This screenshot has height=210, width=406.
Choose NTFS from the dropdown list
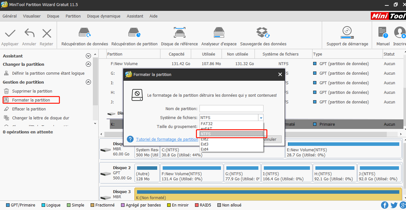pos(231,134)
